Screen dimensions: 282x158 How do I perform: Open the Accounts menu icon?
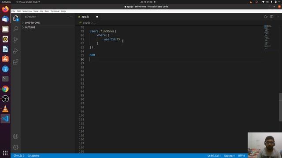coord(16,136)
